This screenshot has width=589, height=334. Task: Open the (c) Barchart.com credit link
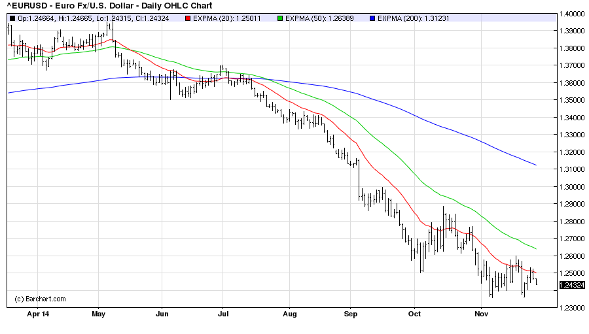pos(41,299)
